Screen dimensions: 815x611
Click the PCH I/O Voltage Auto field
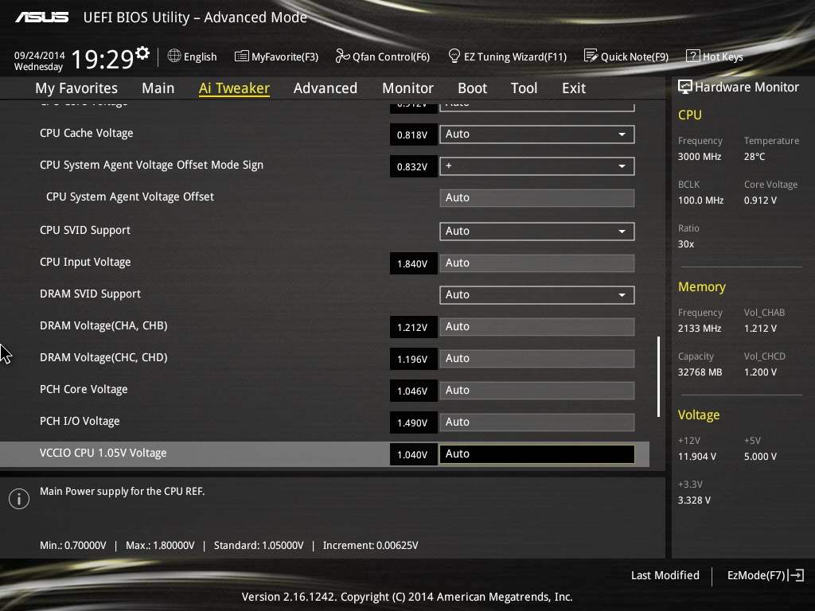coord(537,422)
